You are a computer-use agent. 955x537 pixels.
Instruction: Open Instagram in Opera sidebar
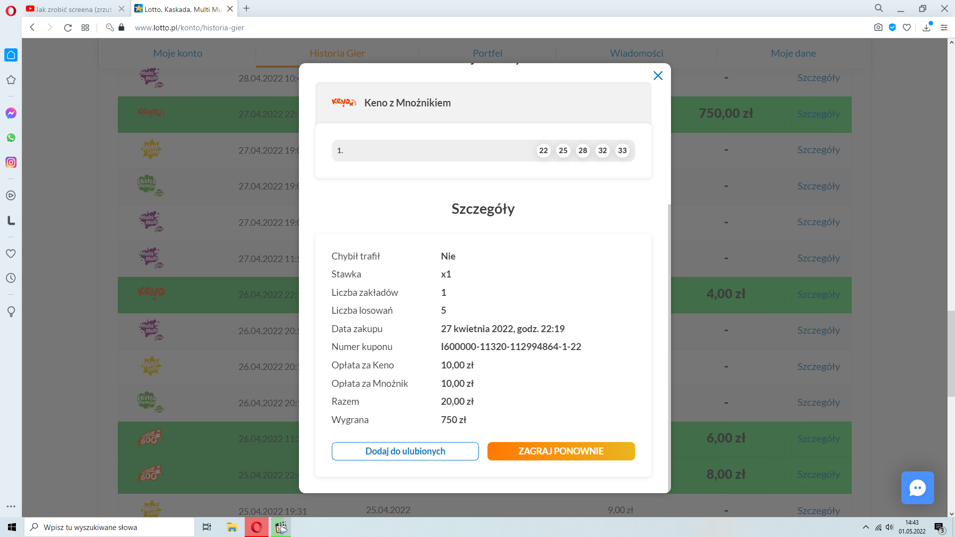point(11,163)
